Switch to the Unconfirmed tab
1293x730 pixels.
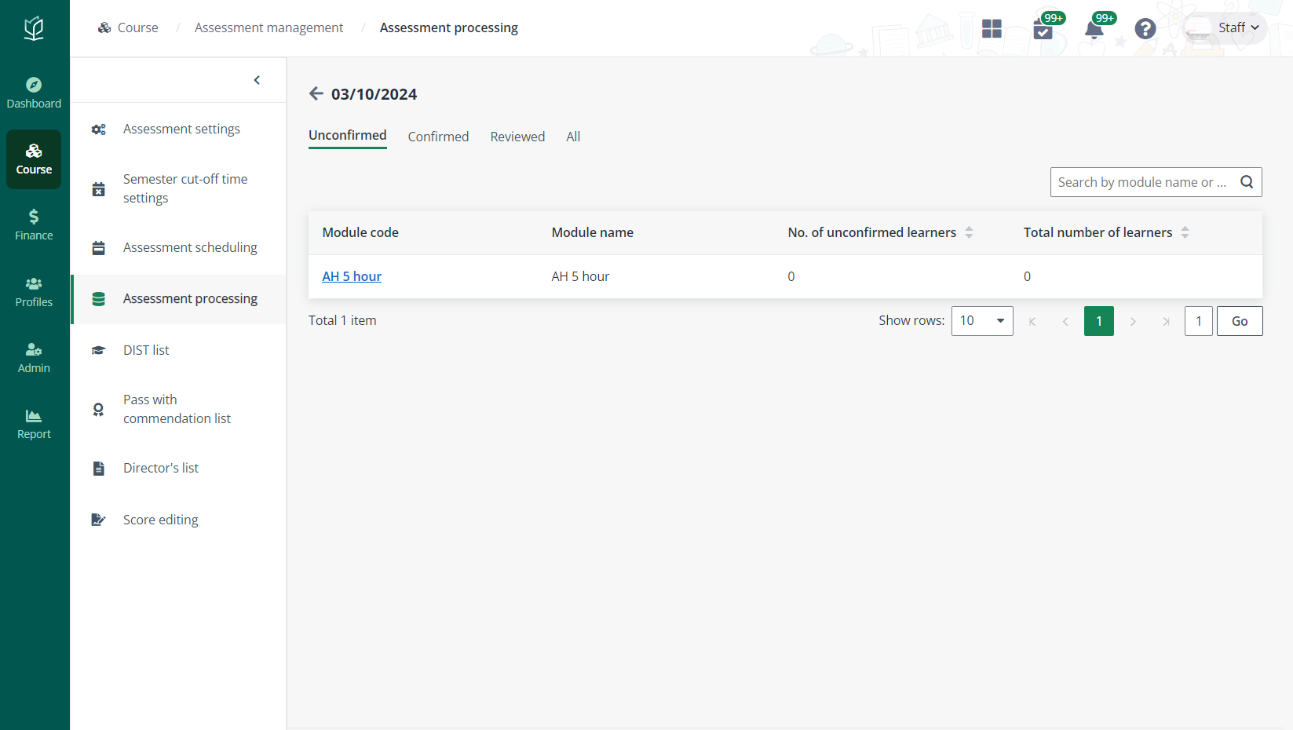tap(348, 136)
